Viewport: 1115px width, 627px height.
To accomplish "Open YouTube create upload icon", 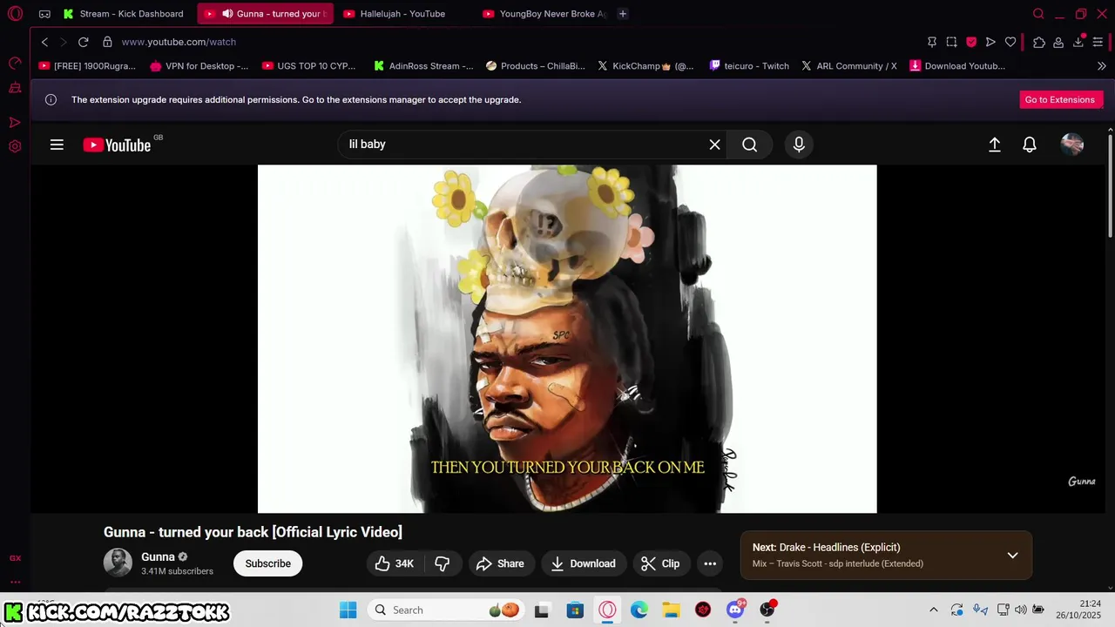I will (995, 145).
